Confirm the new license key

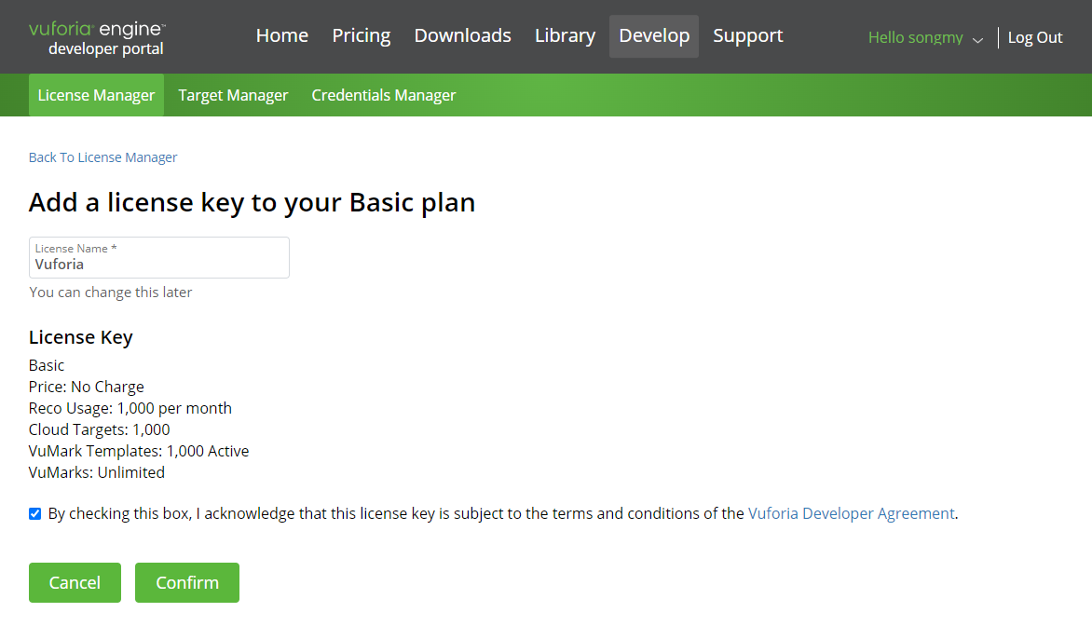187,583
